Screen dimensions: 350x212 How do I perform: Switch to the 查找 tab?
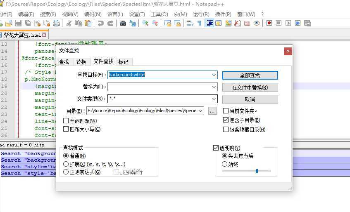point(64,62)
